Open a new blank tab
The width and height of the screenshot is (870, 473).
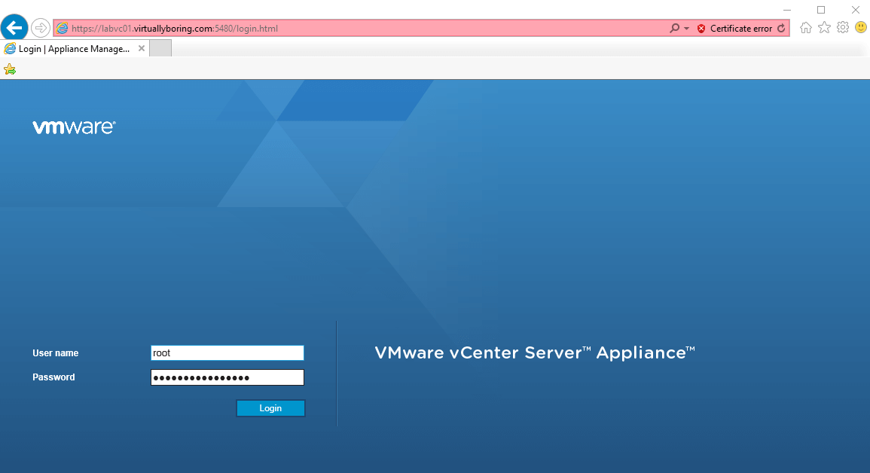click(x=160, y=49)
